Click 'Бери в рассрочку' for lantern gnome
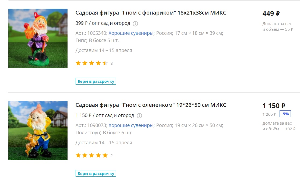This screenshot has width=300, height=178. point(96,81)
